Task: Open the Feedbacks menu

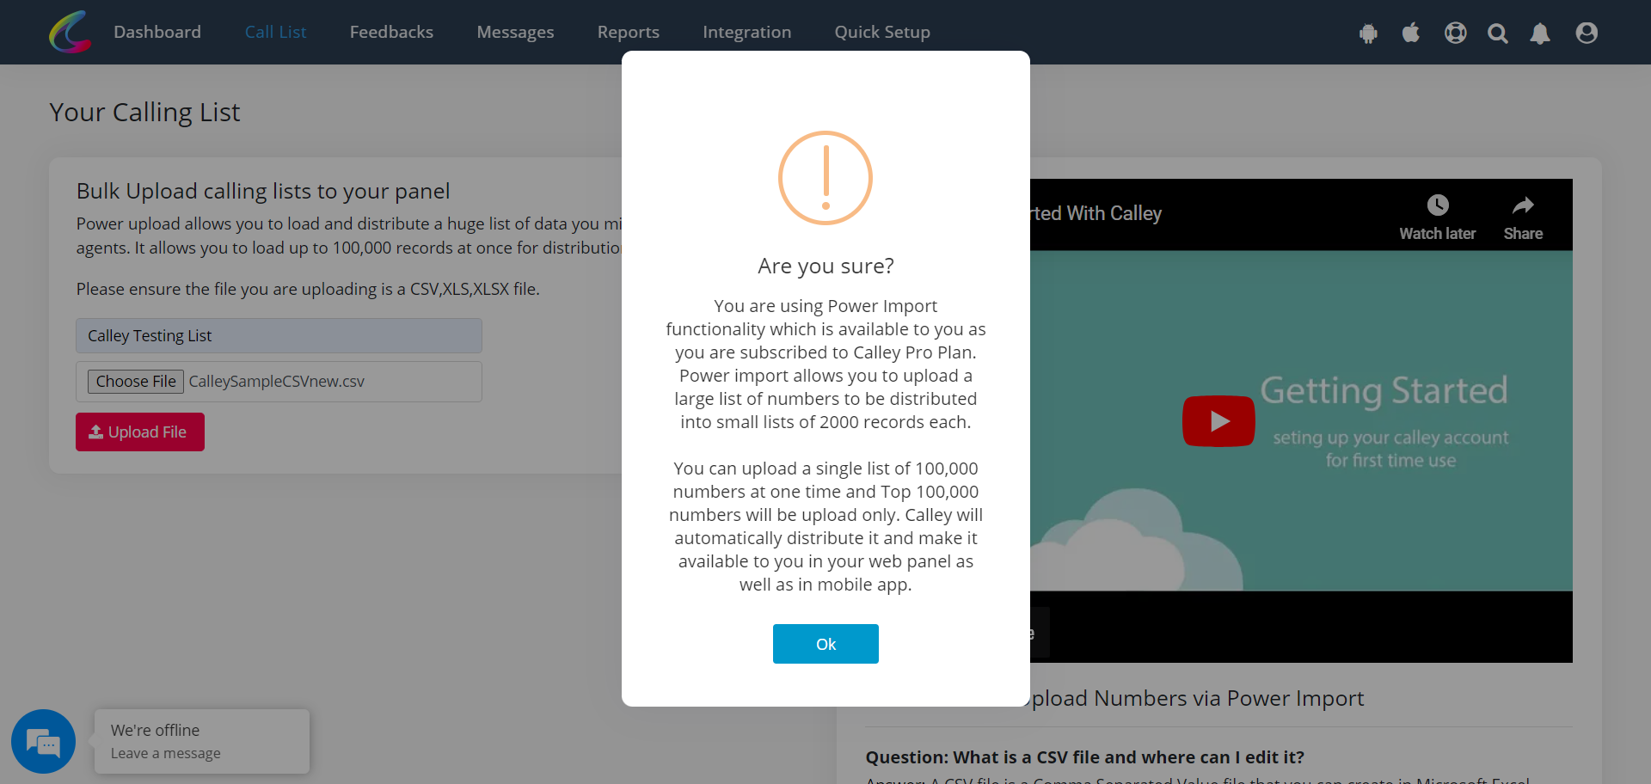Action: click(x=391, y=32)
